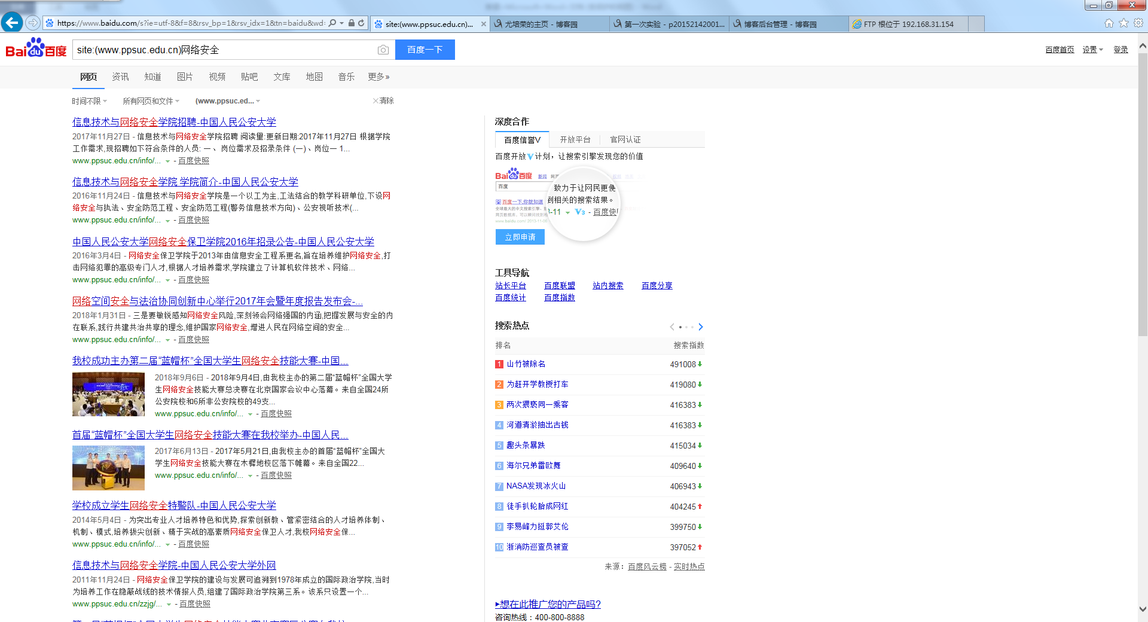Click the scrollbar down arrow
The image size is (1148, 622).
1143,609
